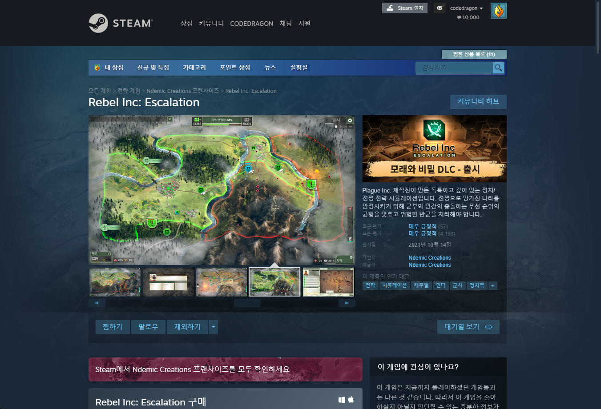Select the highlighted fourth screenshot thumbnail
601x409 pixels.
[274, 282]
